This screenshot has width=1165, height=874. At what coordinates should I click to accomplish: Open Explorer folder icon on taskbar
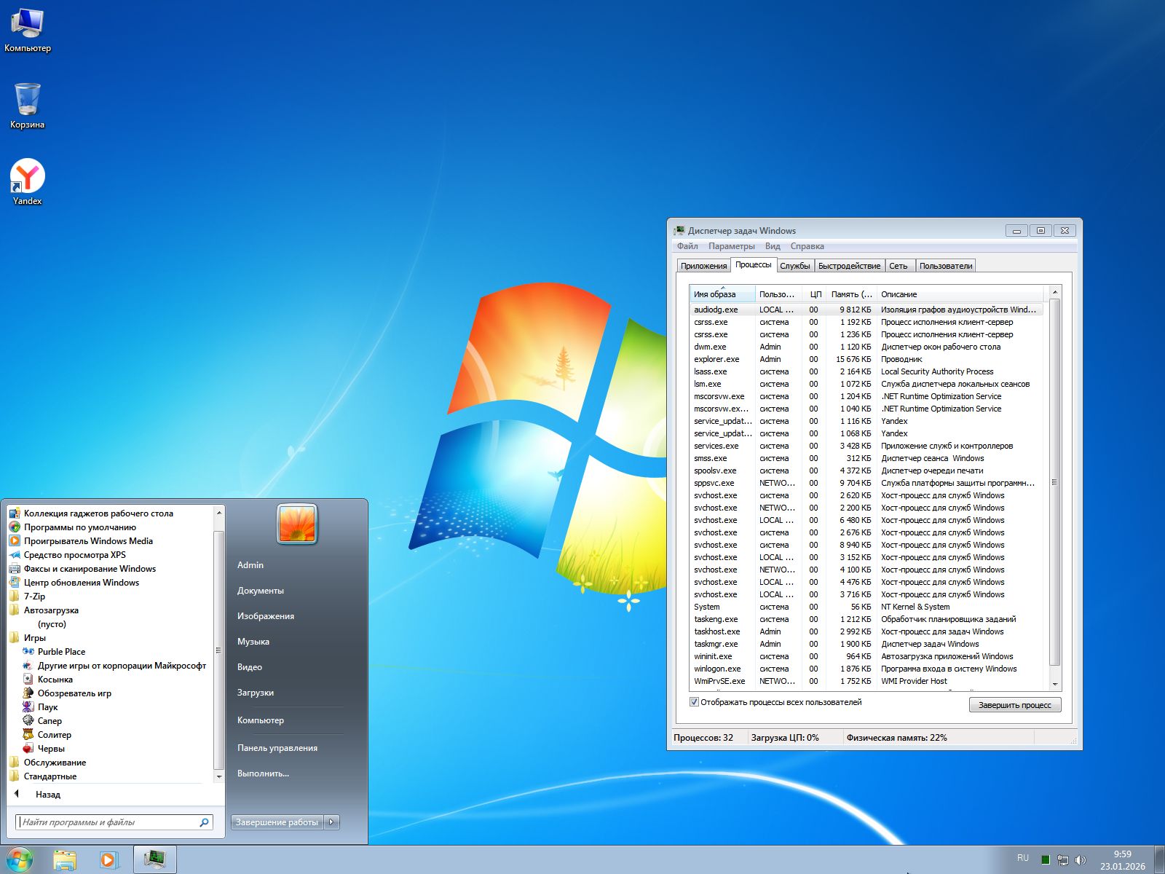point(65,859)
